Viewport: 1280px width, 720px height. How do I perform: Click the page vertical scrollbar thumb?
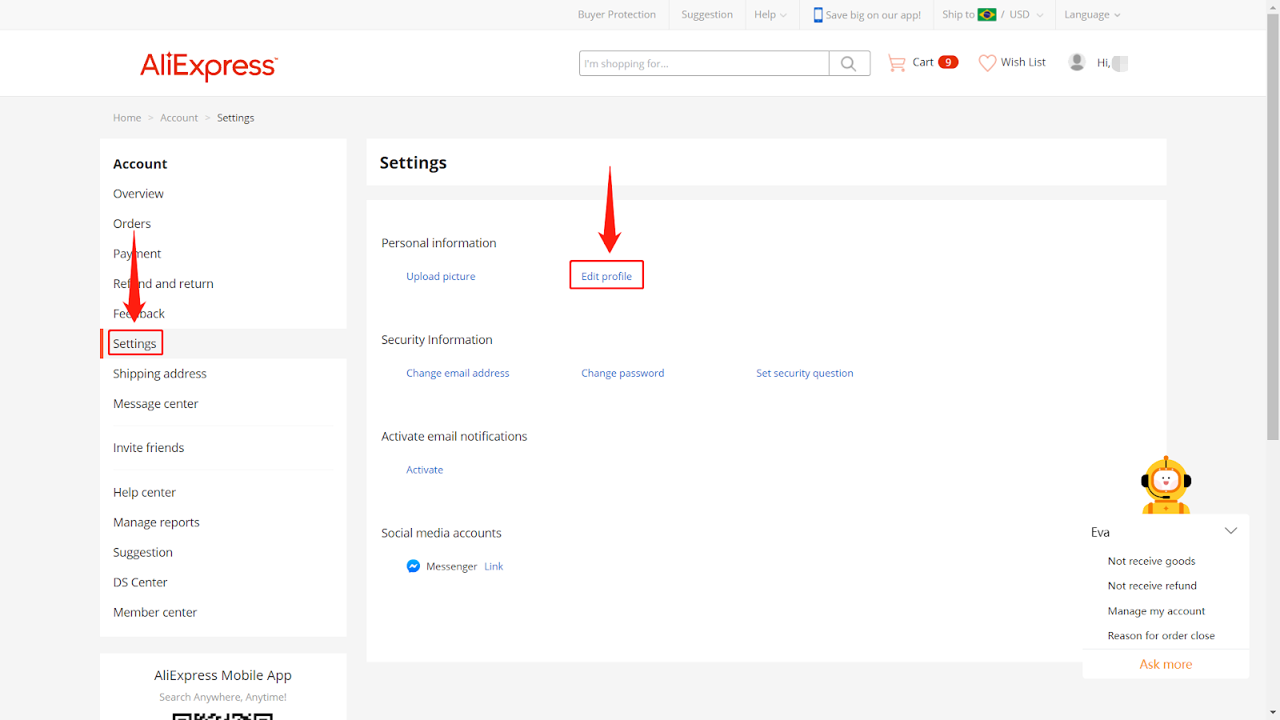[1273, 227]
